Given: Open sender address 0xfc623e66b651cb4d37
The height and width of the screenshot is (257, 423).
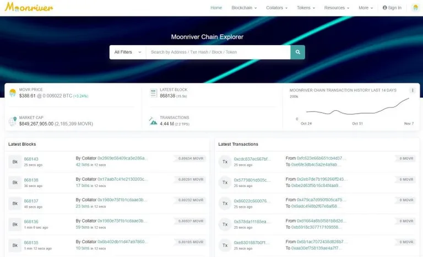Looking at the screenshot, I should [321, 158].
